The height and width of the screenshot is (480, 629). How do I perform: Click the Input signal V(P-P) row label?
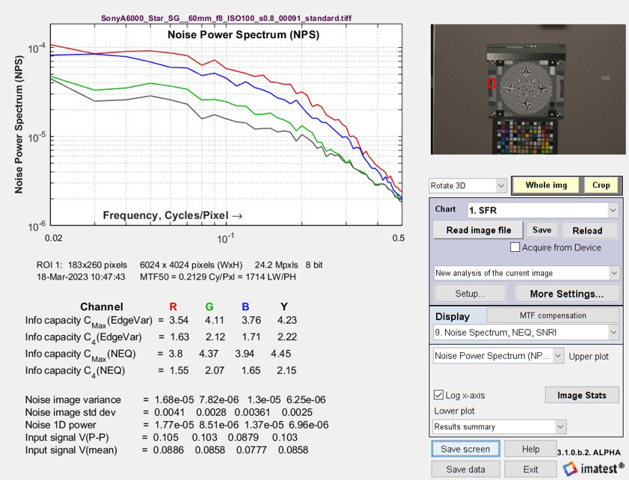[x=67, y=437]
